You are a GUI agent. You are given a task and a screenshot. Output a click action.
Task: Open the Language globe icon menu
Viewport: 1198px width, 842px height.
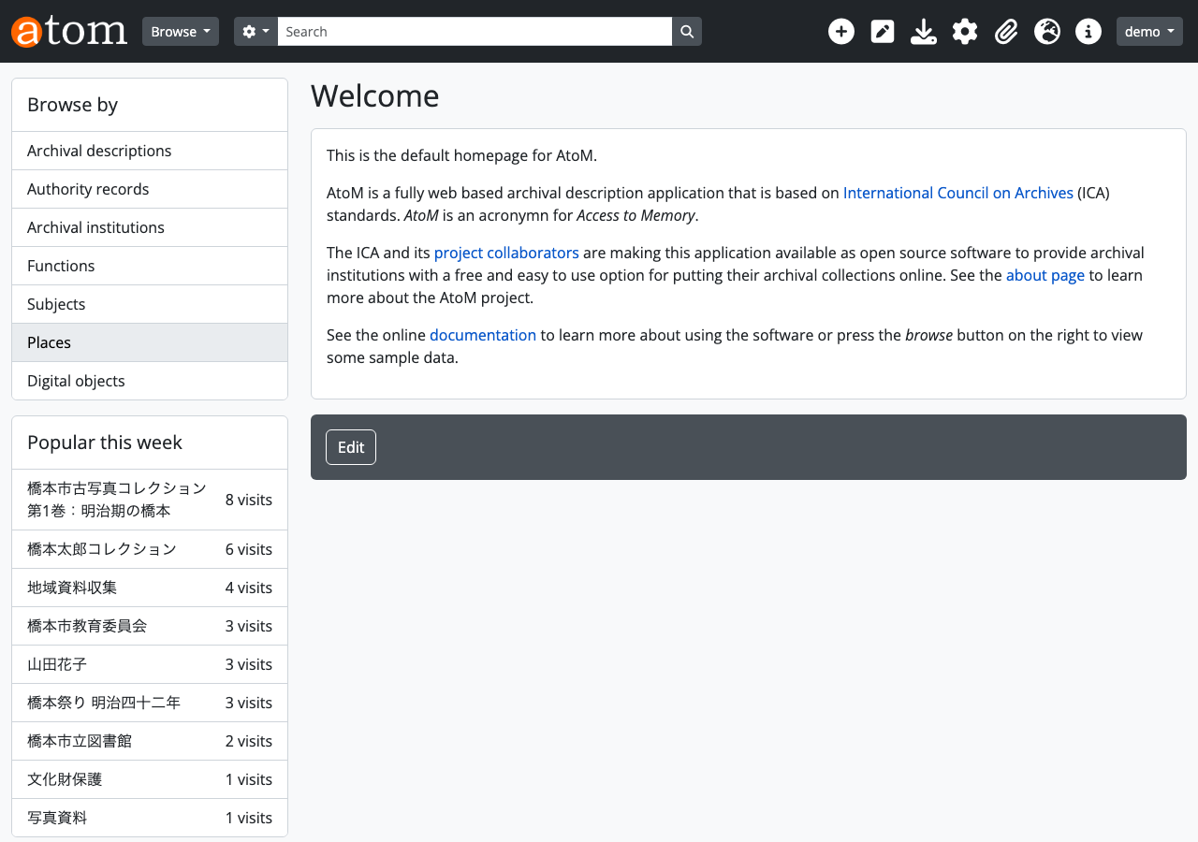[1047, 32]
